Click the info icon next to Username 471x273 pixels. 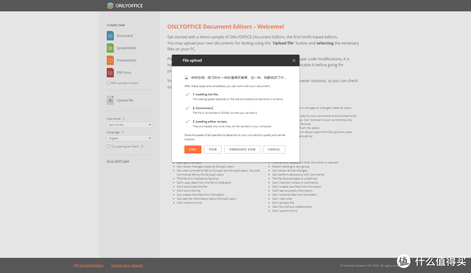point(124,119)
